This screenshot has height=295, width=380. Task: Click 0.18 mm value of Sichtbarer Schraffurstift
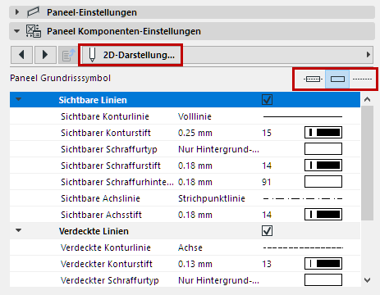[x=195, y=166]
